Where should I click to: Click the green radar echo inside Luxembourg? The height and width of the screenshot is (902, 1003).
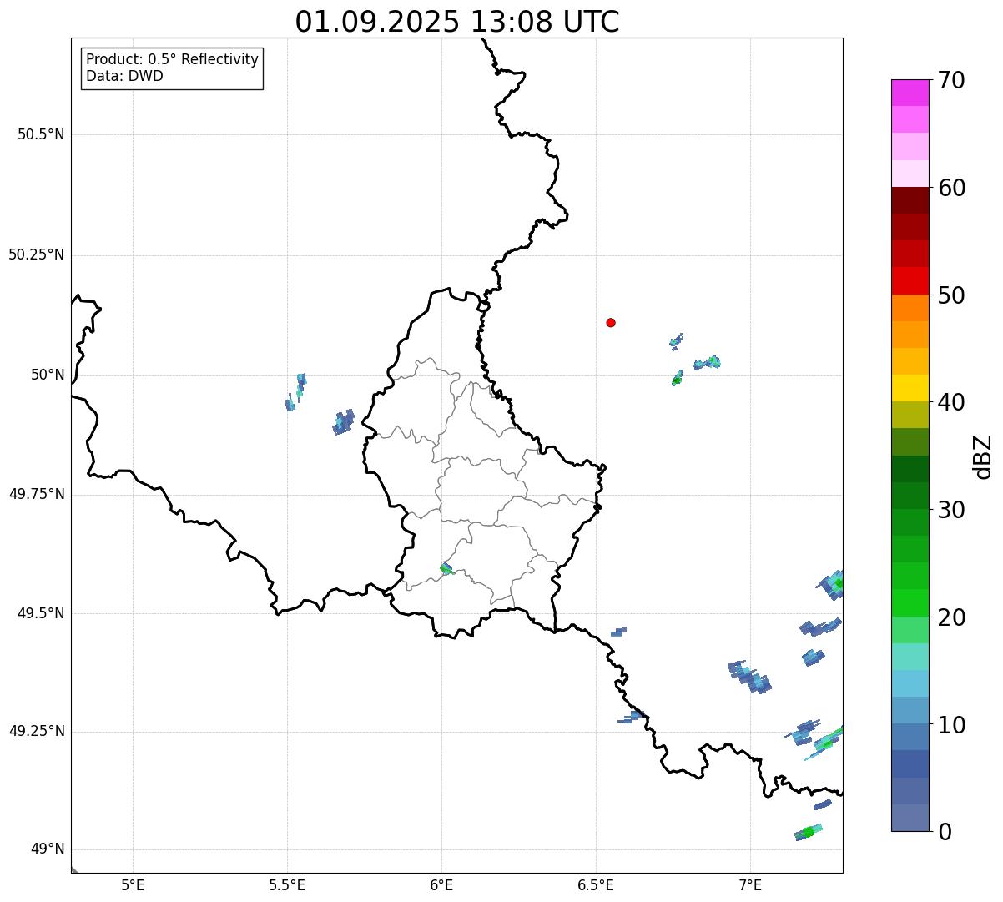coord(446,568)
